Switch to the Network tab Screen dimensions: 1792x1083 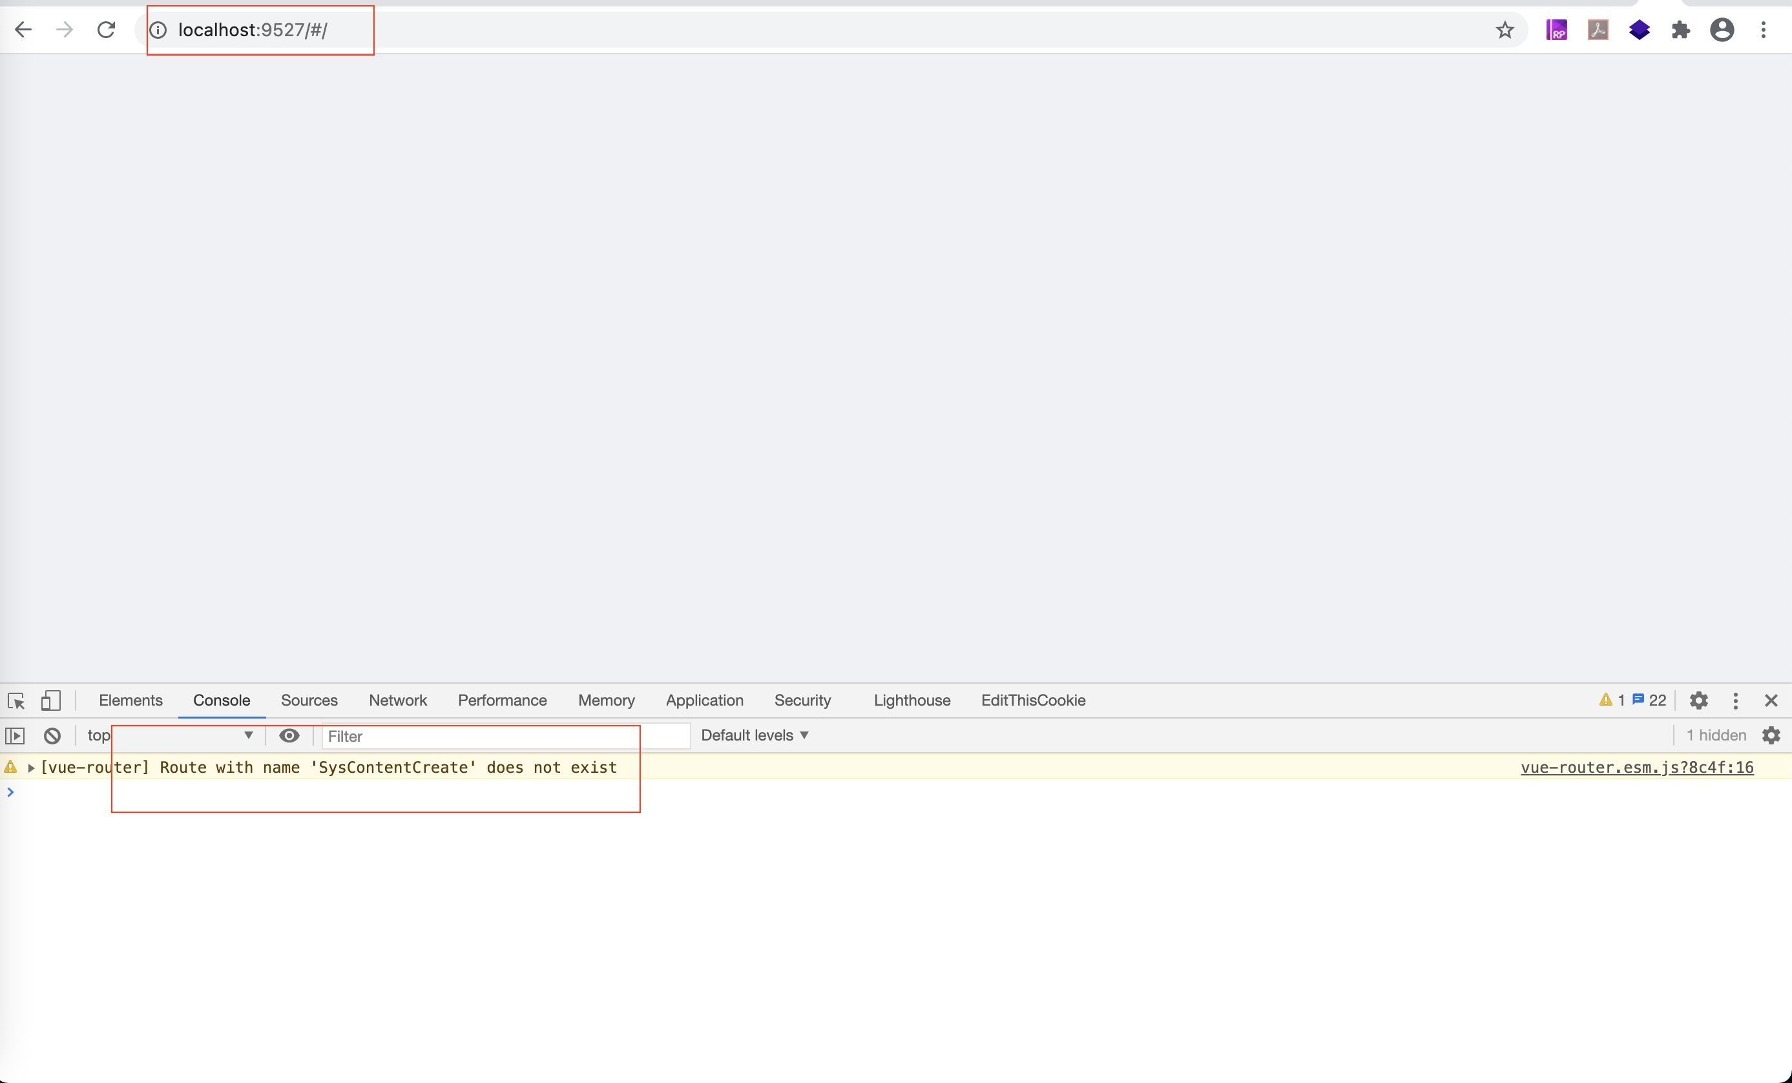[398, 700]
